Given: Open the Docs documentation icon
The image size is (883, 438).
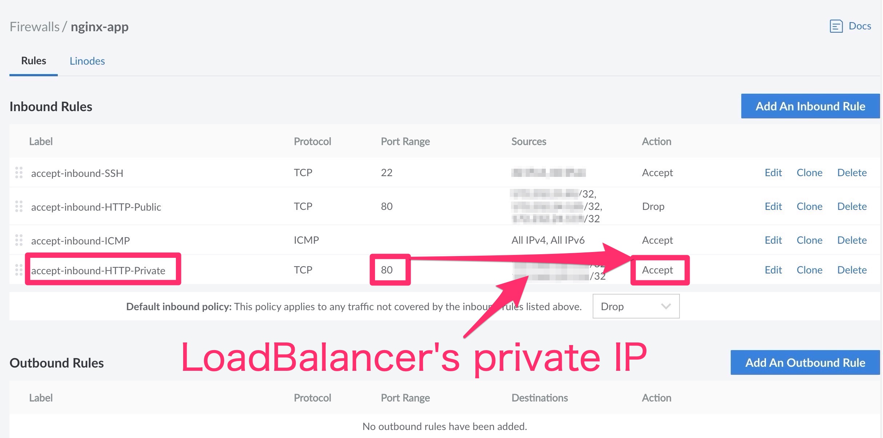Looking at the screenshot, I should coord(836,26).
